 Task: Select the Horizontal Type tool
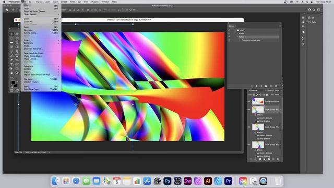point(11,64)
